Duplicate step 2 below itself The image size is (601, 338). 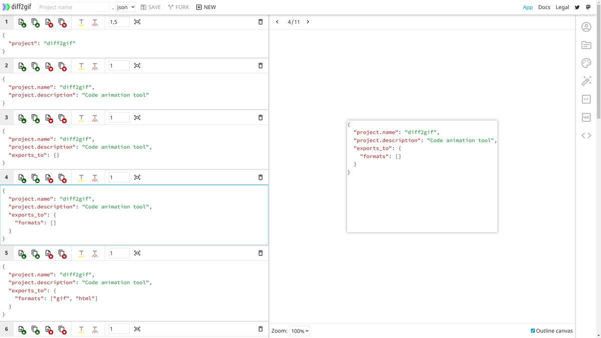(62, 66)
